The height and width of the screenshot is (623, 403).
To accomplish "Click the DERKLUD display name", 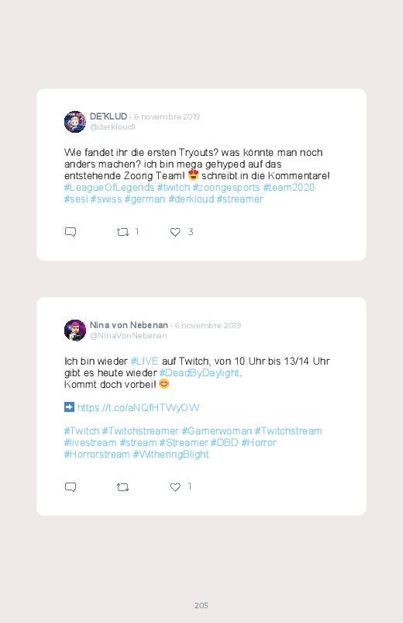I will (x=108, y=116).
